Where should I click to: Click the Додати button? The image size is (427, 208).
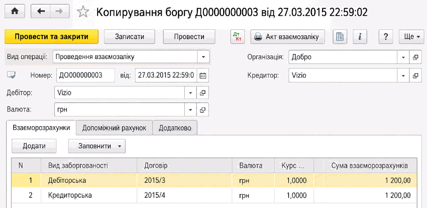[34, 146]
